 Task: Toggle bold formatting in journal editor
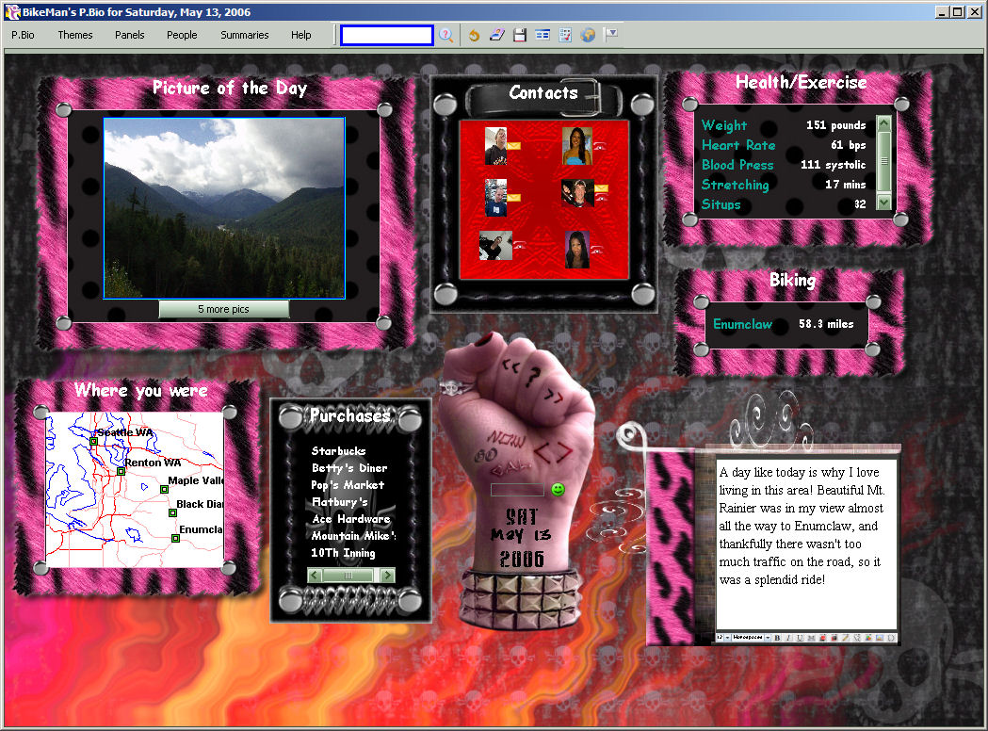click(777, 638)
